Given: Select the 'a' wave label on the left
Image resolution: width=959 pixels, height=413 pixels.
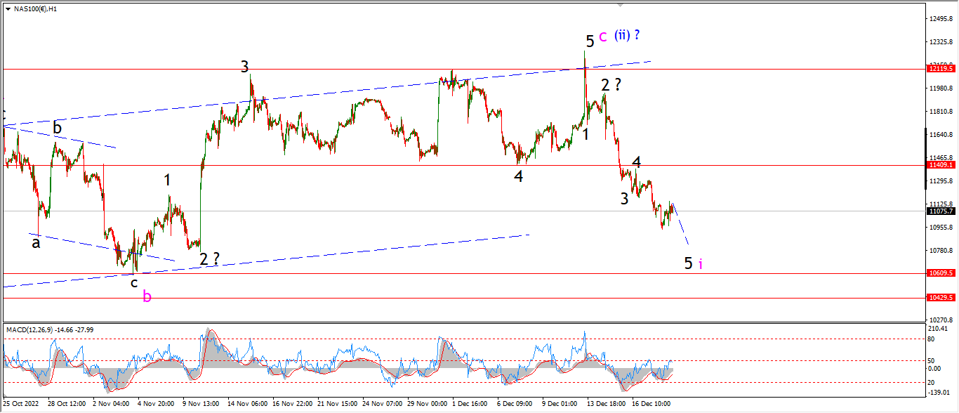Looking at the screenshot, I should 35,243.
